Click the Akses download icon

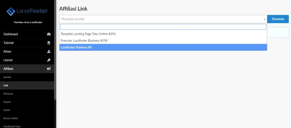tap(49, 52)
